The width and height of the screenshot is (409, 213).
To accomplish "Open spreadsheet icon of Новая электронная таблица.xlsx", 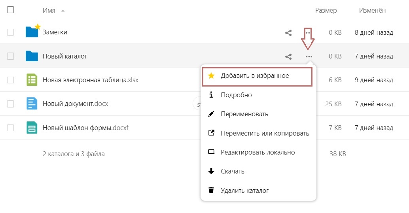I will pos(32,80).
